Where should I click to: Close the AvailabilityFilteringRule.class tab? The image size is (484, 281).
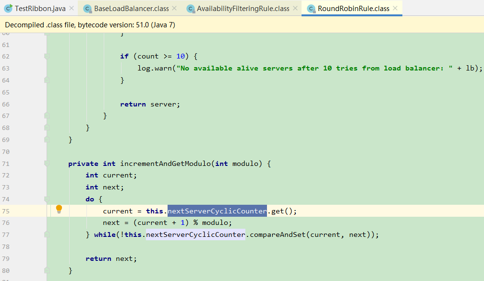(x=295, y=8)
